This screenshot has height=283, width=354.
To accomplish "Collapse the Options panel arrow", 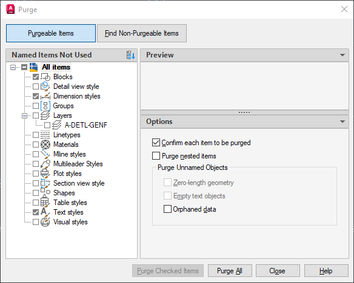I will coord(342,122).
